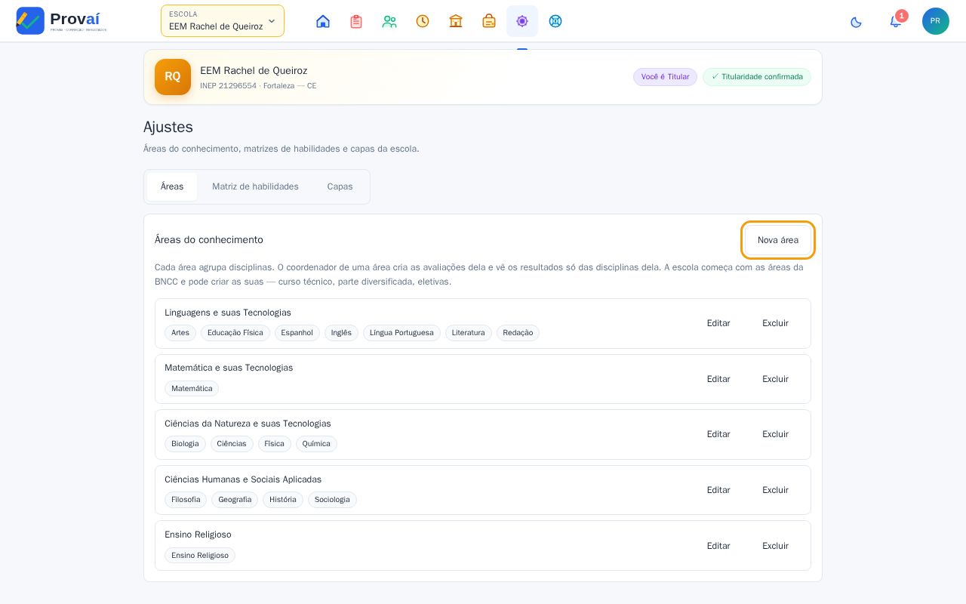Open the orange institution building icon
This screenshot has width=966, height=604.
456,21
